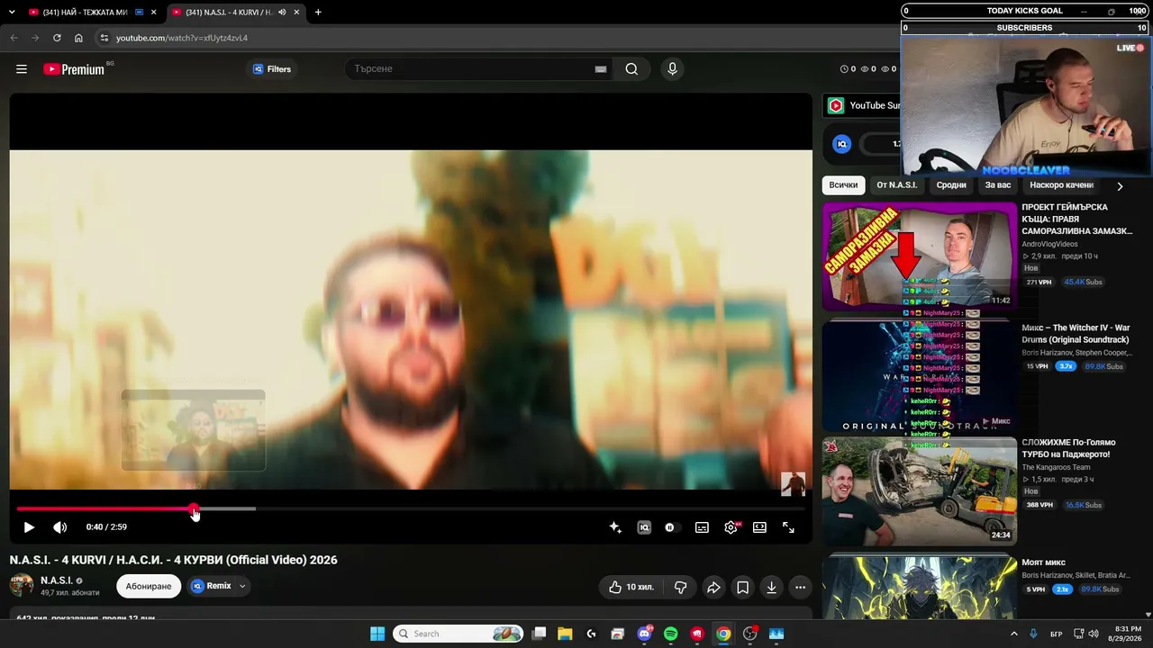Click the Абониране subscribe button
The width and height of the screenshot is (1153, 648).
coord(149,586)
